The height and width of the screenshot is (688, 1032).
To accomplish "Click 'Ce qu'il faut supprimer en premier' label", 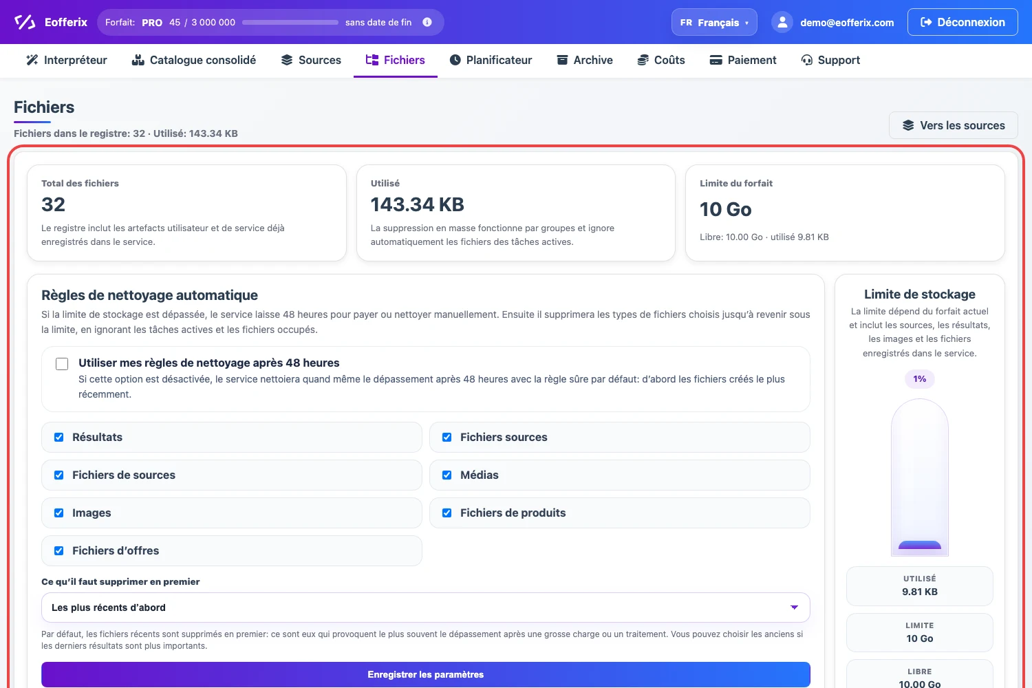I will pos(120,581).
